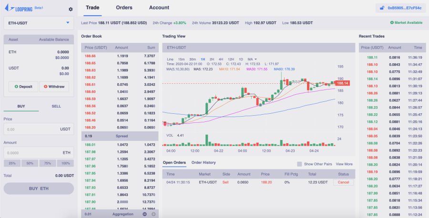Open the MA indicator dropdown
Screen dimensions: 429x218
tap(252, 59)
